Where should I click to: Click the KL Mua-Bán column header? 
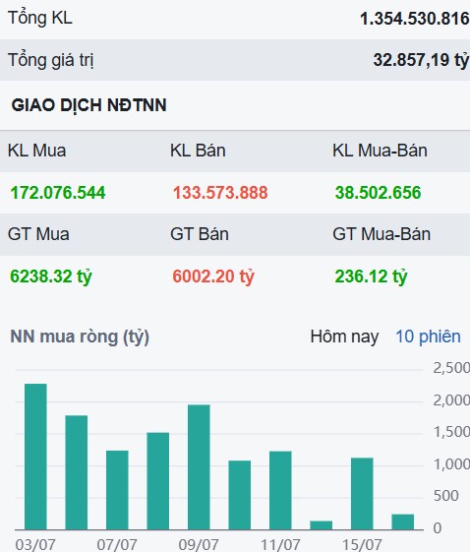pos(380,151)
